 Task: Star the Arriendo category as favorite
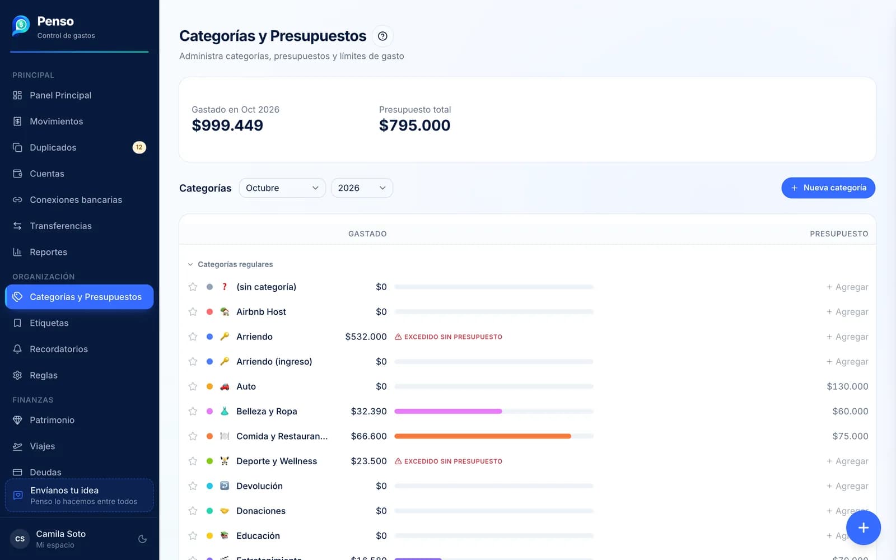point(193,337)
